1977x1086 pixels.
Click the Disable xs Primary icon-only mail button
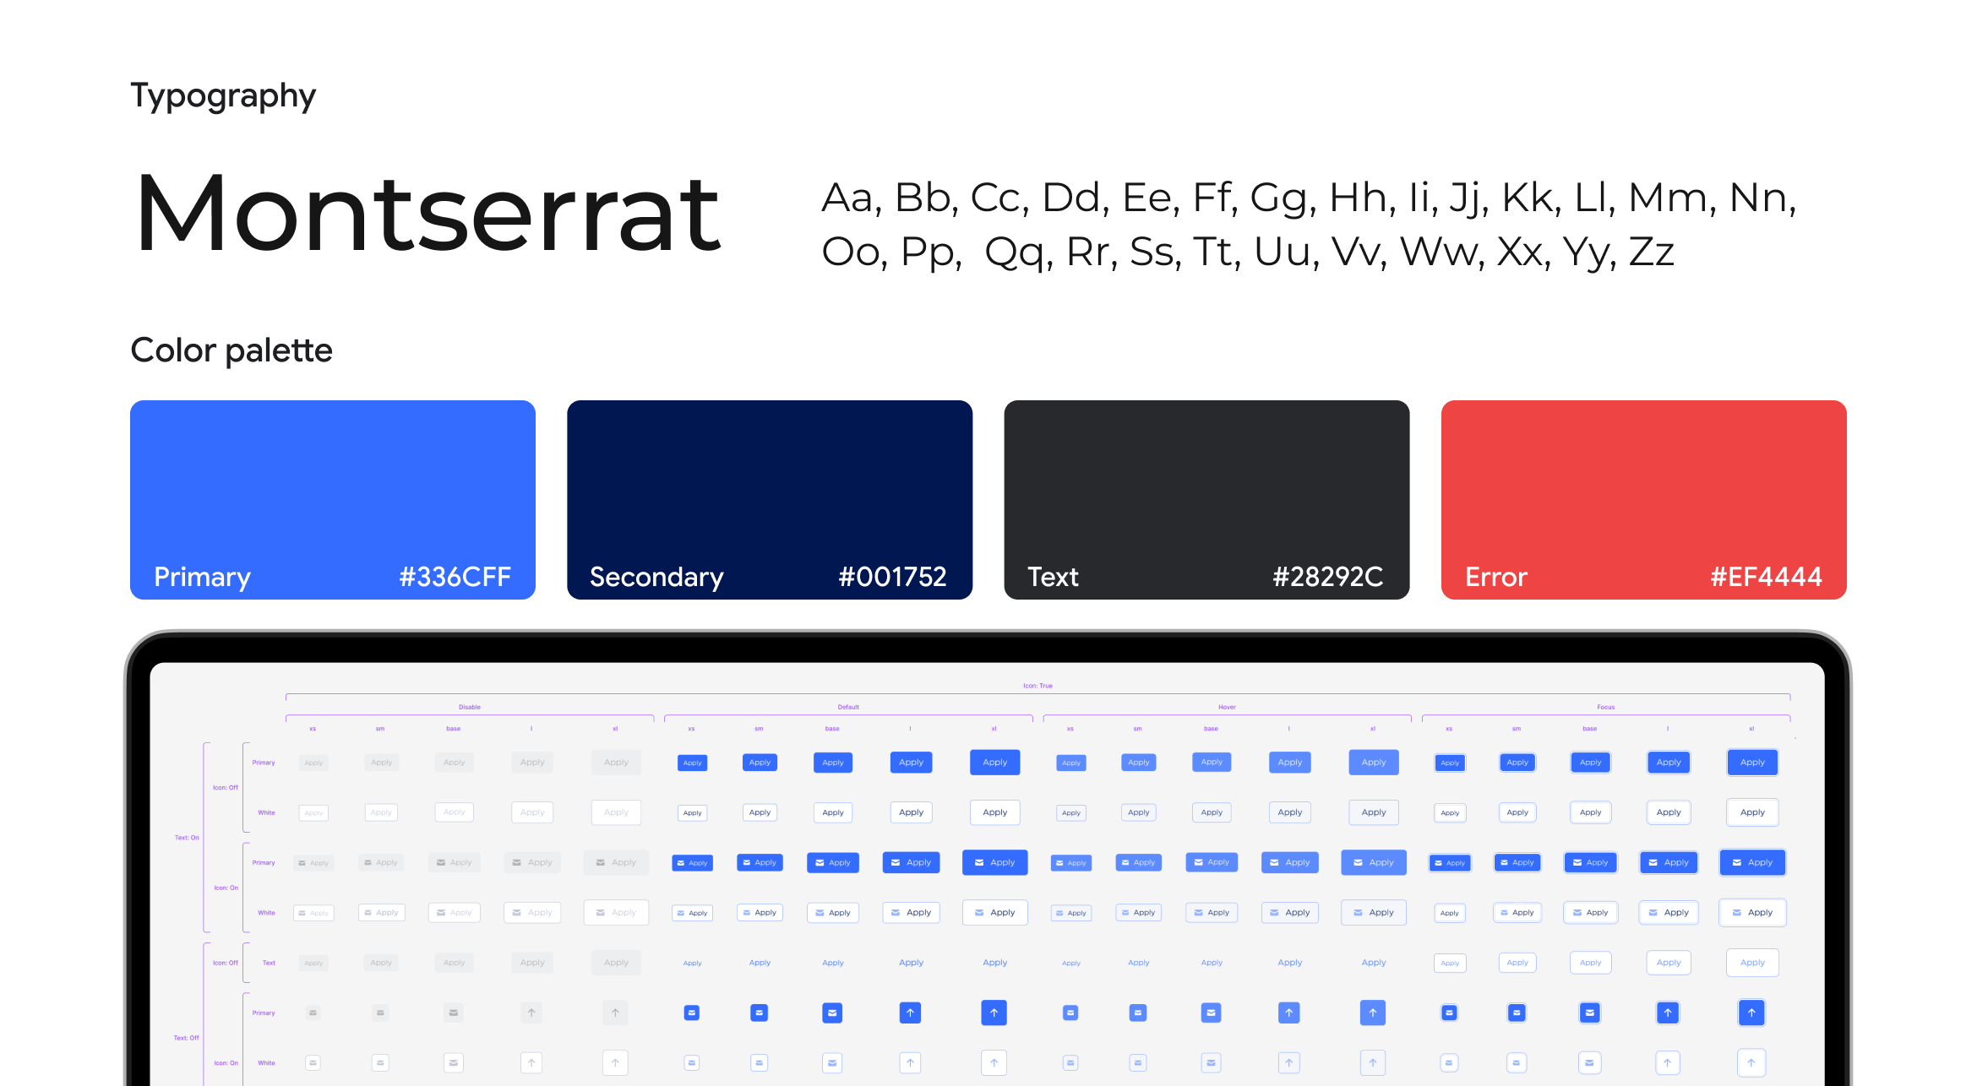313,1013
